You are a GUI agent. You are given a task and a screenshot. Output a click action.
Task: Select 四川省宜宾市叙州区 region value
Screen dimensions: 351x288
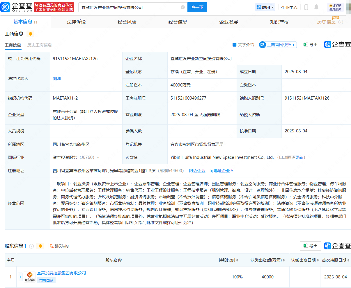71,144
